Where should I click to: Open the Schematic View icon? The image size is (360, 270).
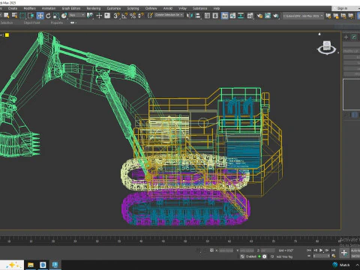coord(241,16)
